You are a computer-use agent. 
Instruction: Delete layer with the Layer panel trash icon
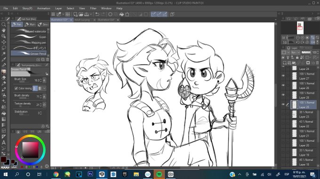click(x=317, y=63)
